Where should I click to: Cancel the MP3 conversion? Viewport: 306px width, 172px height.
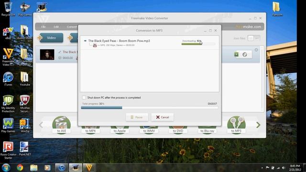click(x=163, y=117)
